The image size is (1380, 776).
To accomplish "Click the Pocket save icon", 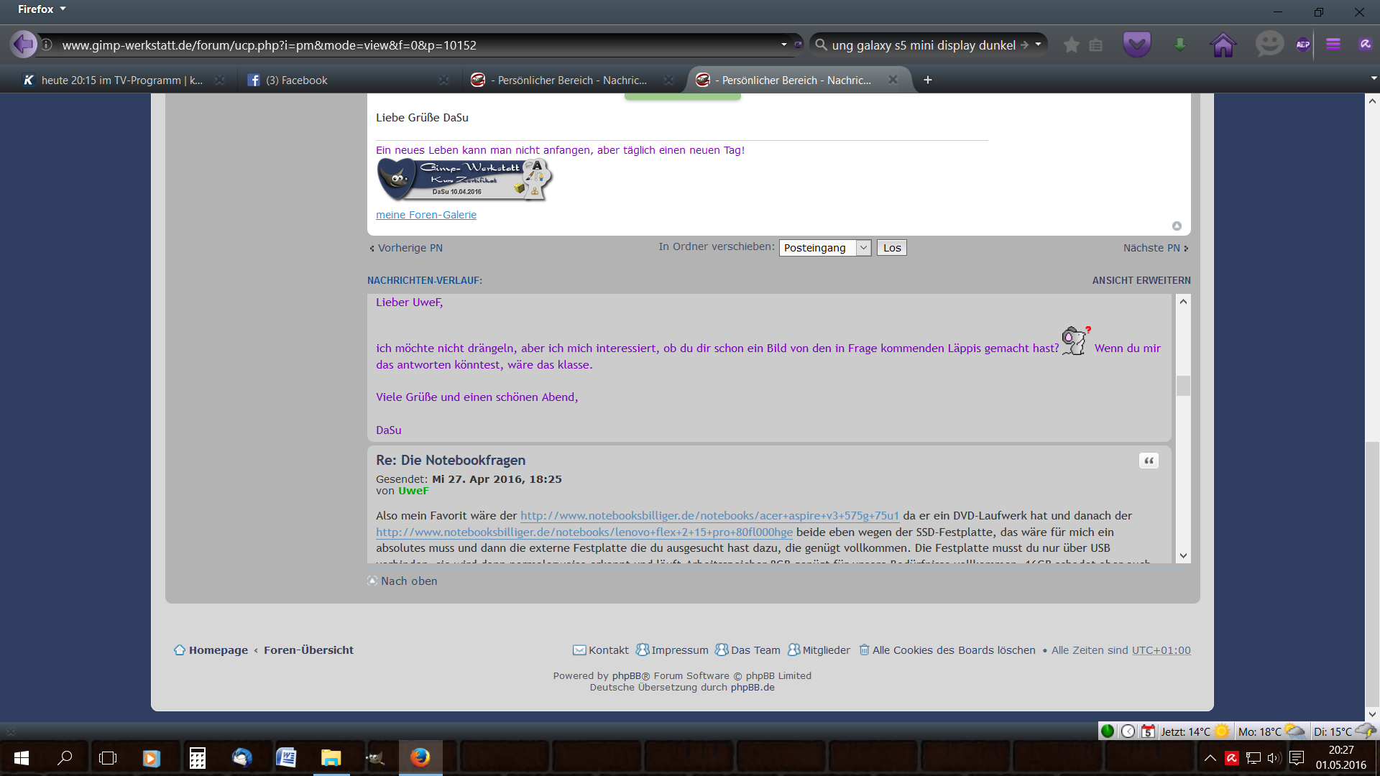I will [x=1136, y=45].
